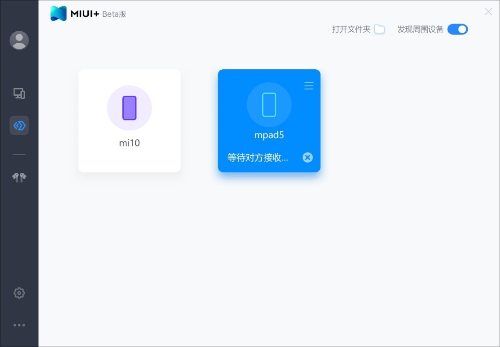Select the file transfer sidebar icon
Viewport: 500px width, 347px height.
click(x=19, y=126)
